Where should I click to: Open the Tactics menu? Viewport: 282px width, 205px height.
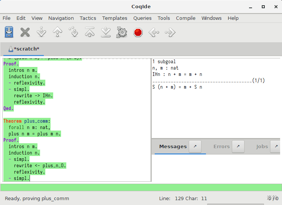pyautogui.click(x=88, y=18)
